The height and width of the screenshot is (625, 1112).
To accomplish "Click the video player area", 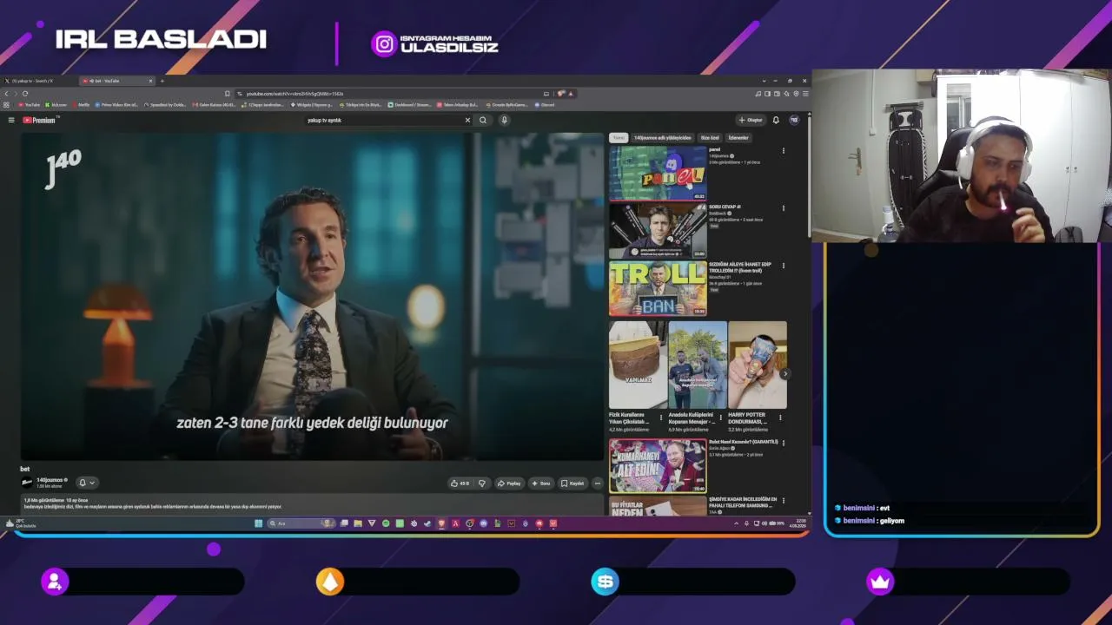I will pyautogui.click(x=312, y=296).
